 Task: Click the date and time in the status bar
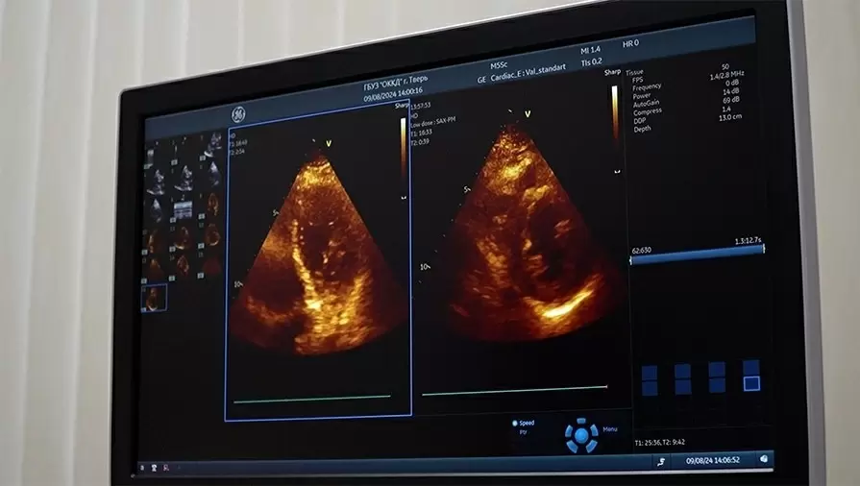[712, 461]
